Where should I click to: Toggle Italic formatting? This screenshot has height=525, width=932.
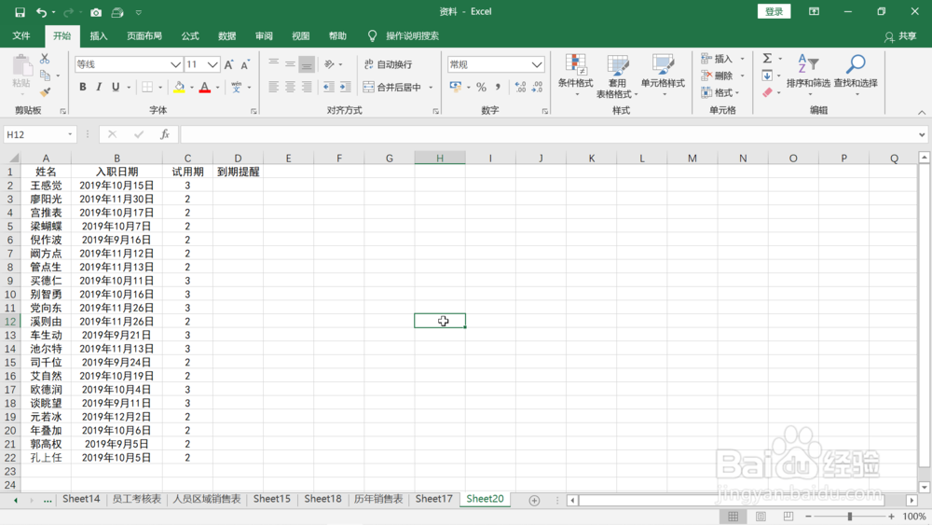(x=99, y=87)
